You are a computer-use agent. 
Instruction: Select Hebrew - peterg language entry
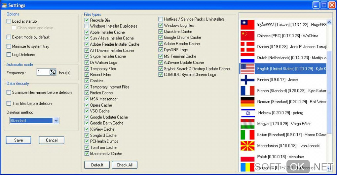[283, 113]
